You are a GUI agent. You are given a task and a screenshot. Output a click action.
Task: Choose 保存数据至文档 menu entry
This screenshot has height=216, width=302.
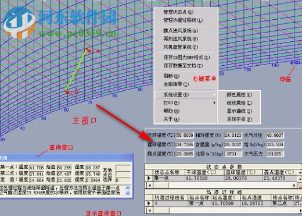(x=183, y=66)
